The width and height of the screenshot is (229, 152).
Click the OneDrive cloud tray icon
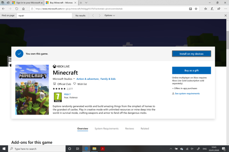pos(182,149)
